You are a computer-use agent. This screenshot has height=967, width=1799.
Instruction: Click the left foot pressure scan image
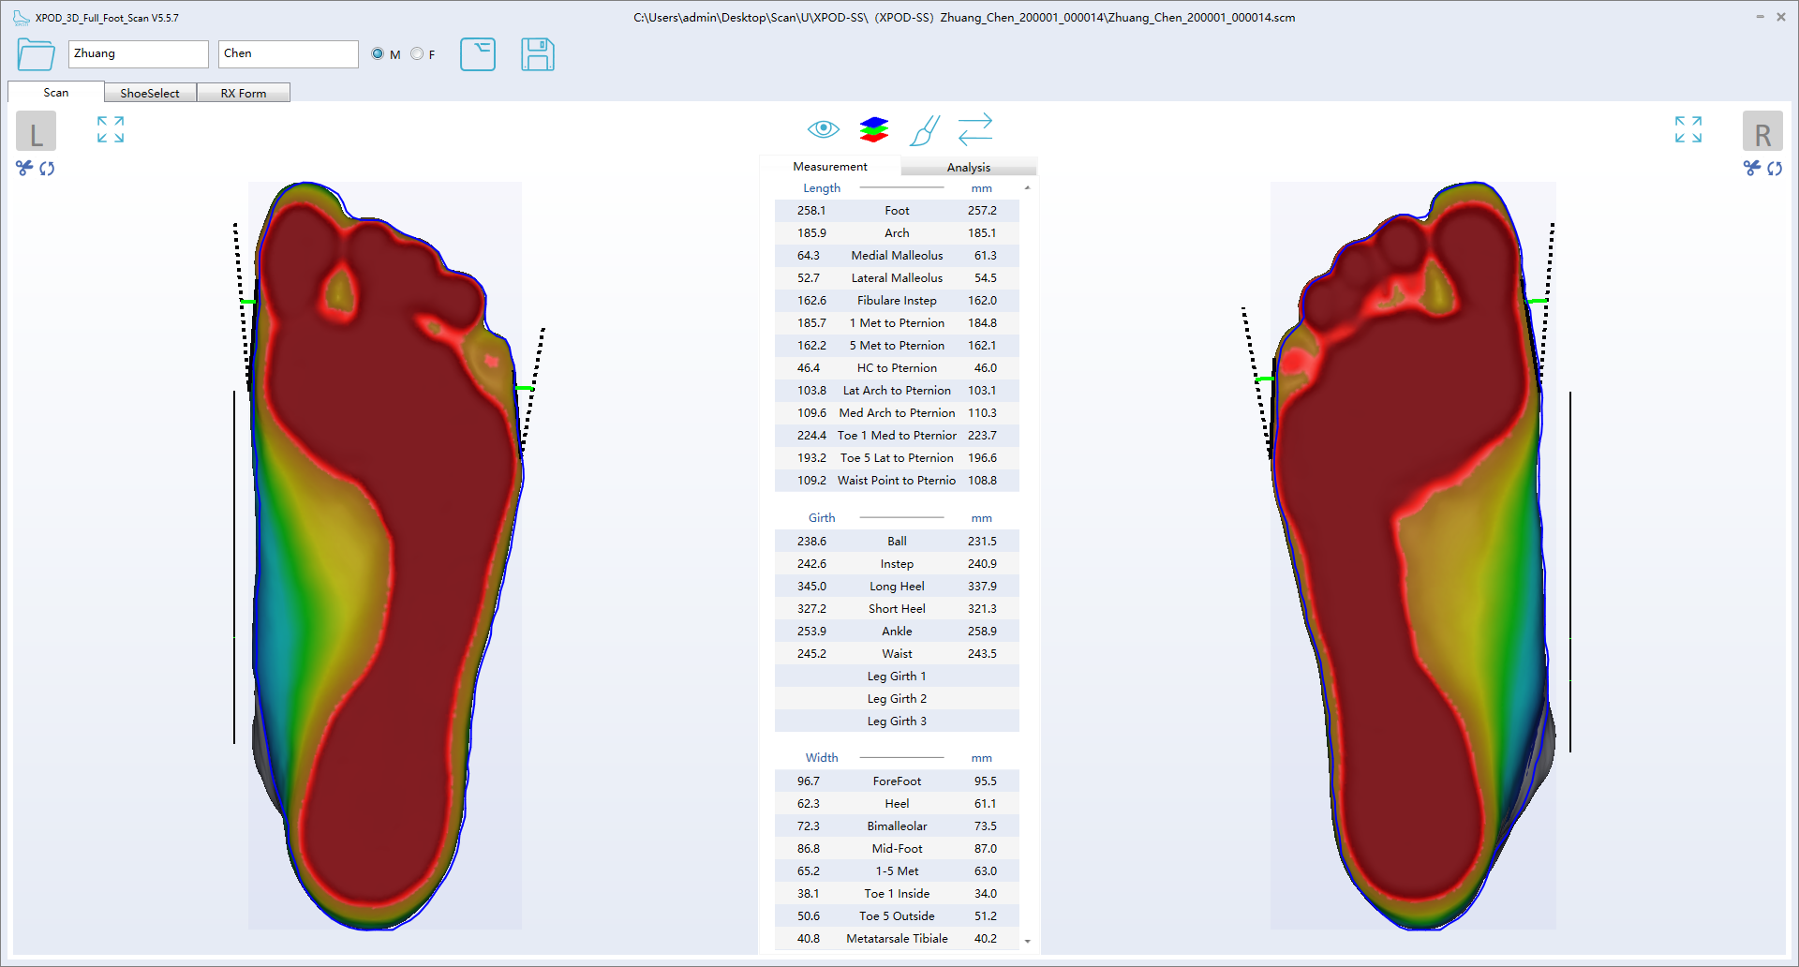pos(385,556)
